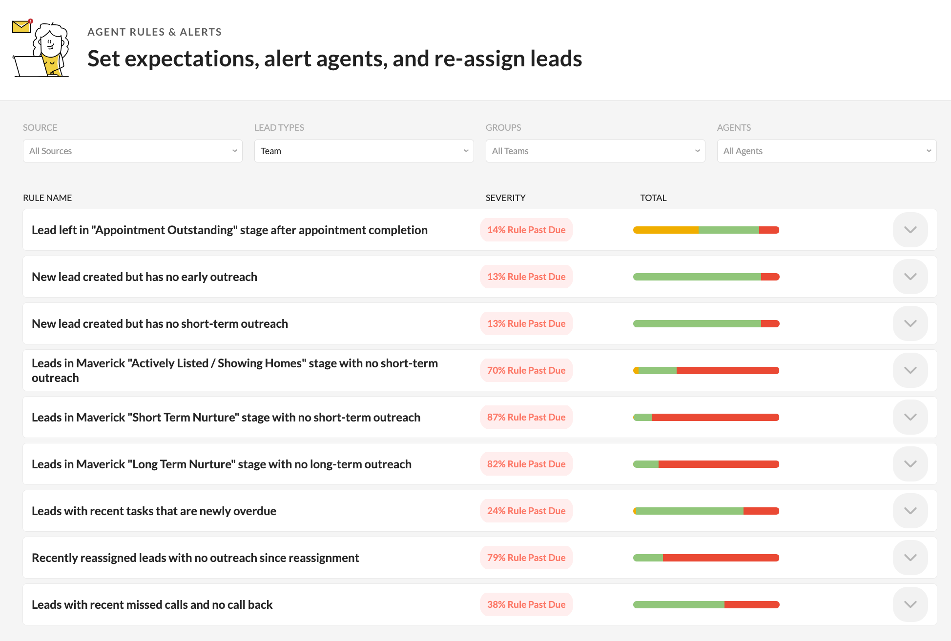The height and width of the screenshot is (641, 951).
Task: Click the agent with laptop illustration icon
Action: point(41,49)
